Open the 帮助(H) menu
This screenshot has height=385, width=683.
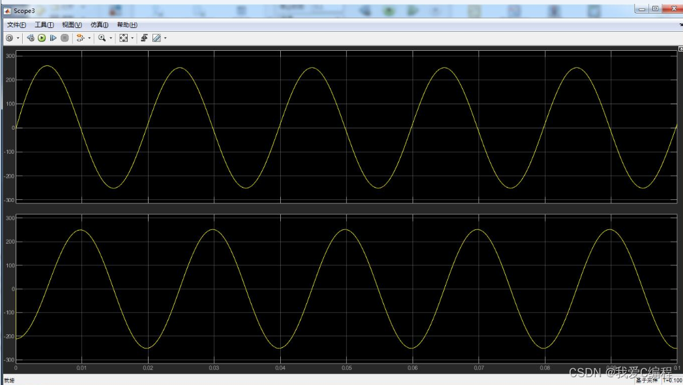coord(127,25)
